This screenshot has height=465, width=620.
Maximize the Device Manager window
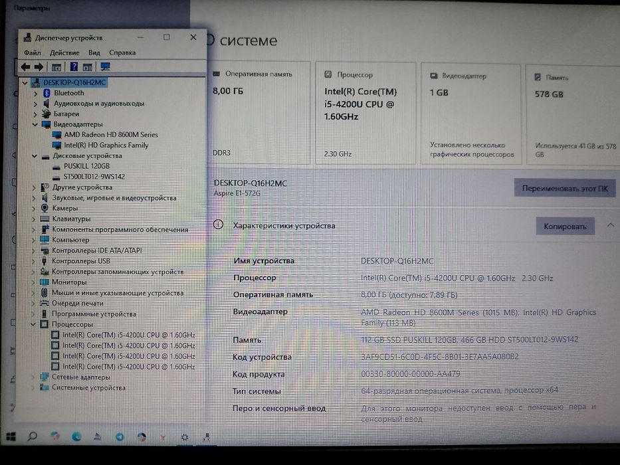pyautogui.click(x=167, y=37)
